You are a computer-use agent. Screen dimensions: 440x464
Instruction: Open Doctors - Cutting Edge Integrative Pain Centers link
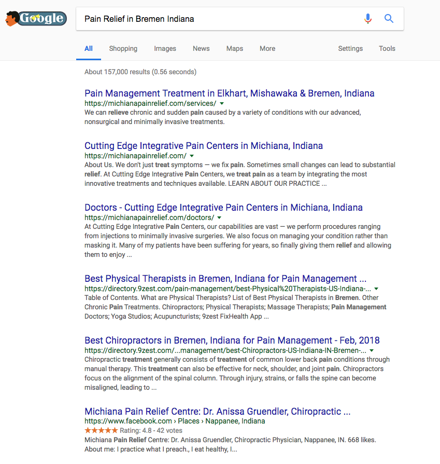click(223, 208)
